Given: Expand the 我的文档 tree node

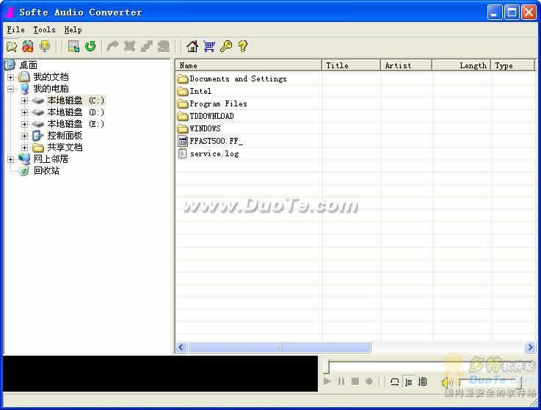Looking at the screenshot, I should (x=11, y=77).
